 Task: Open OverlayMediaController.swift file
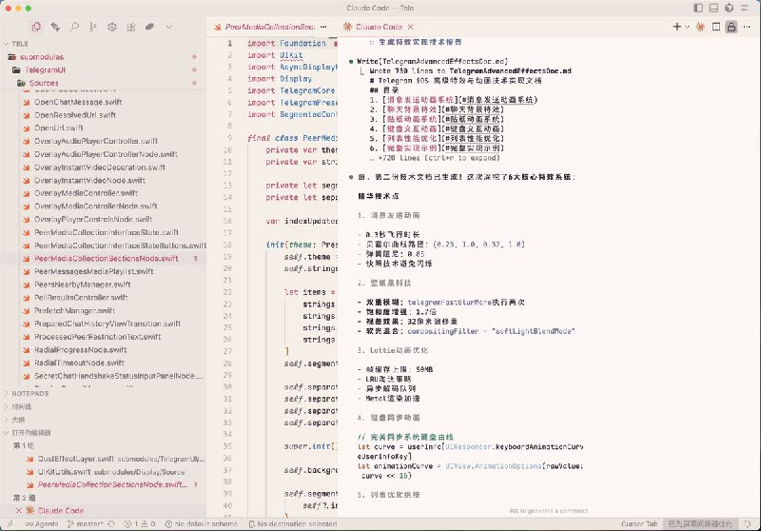[86, 193]
